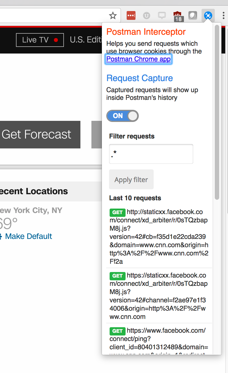This screenshot has height=373, width=228.
Task: Expand the U.S. Edition selector
Action: click(x=86, y=40)
